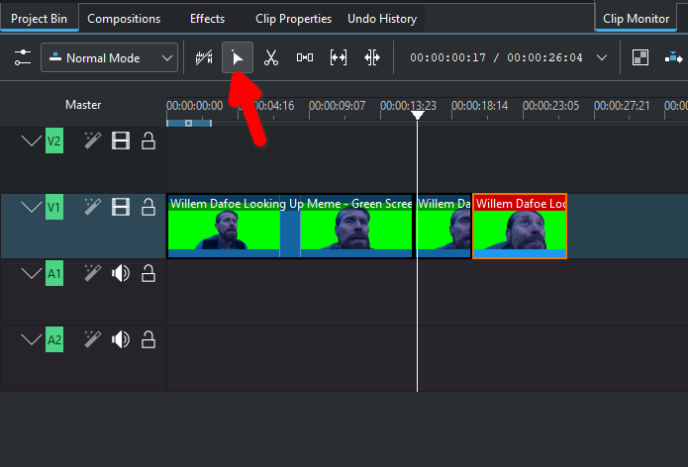Collapse the V1 track
Viewport: 688px width, 467px height.
pos(31,207)
